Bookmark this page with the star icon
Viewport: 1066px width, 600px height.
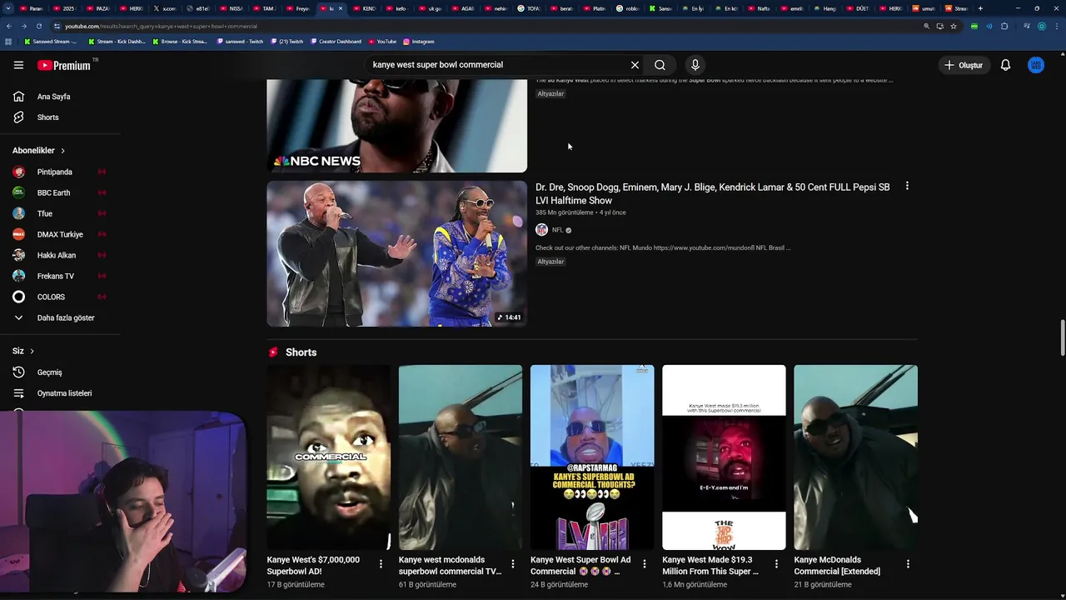[954, 26]
